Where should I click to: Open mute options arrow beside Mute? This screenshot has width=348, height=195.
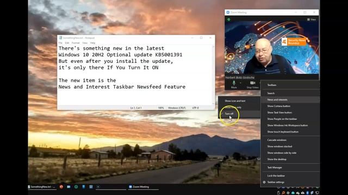coord(240,83)
